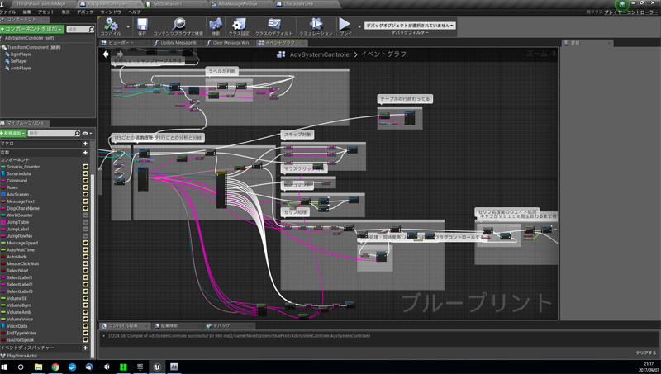Add a new variable with plus icon
The width and height of the screenshot is (661, 374).
[85, 153]
